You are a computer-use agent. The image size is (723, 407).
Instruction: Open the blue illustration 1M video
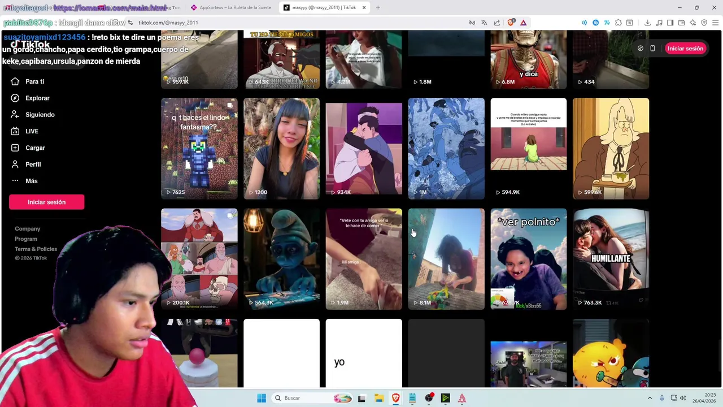coord(446,149)
